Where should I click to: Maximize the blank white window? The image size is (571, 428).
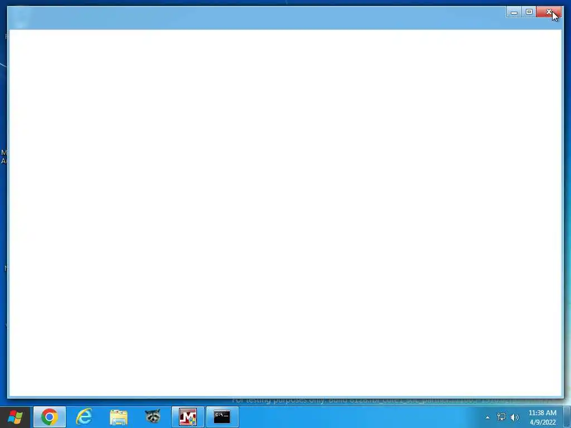[x=529, y=12]
